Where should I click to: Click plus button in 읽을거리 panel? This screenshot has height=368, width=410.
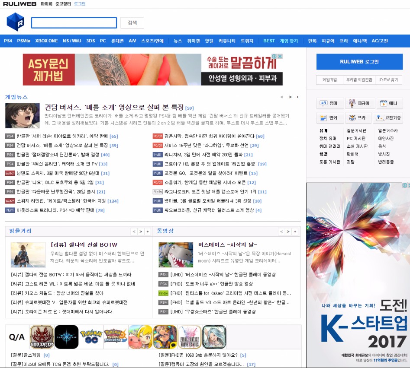[x=148, y=232]
